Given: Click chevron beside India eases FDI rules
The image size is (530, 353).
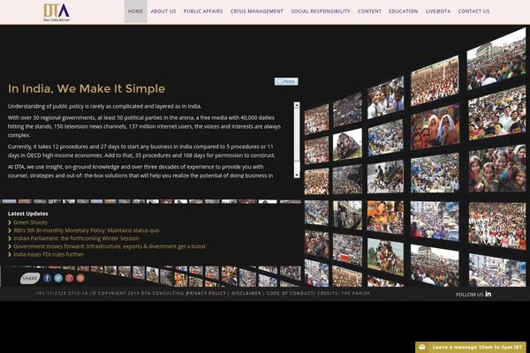Looking at the screenshot, I should coord(10,254).
